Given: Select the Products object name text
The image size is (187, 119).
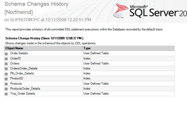Looking at the screenshot, I should coord(16,84).
